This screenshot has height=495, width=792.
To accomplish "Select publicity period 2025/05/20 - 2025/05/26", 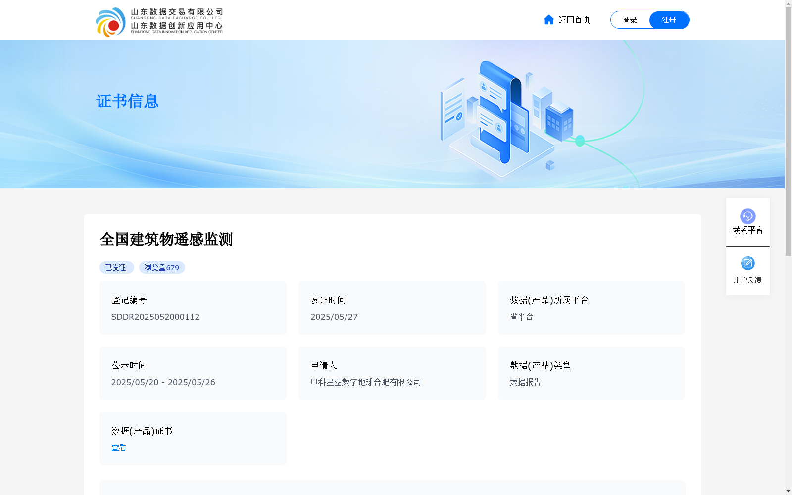I will [x=163, y=382].
